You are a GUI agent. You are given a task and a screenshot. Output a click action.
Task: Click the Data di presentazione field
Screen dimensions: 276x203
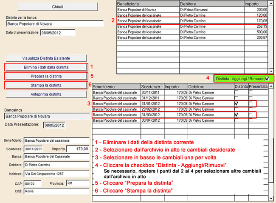click(58, 33)
